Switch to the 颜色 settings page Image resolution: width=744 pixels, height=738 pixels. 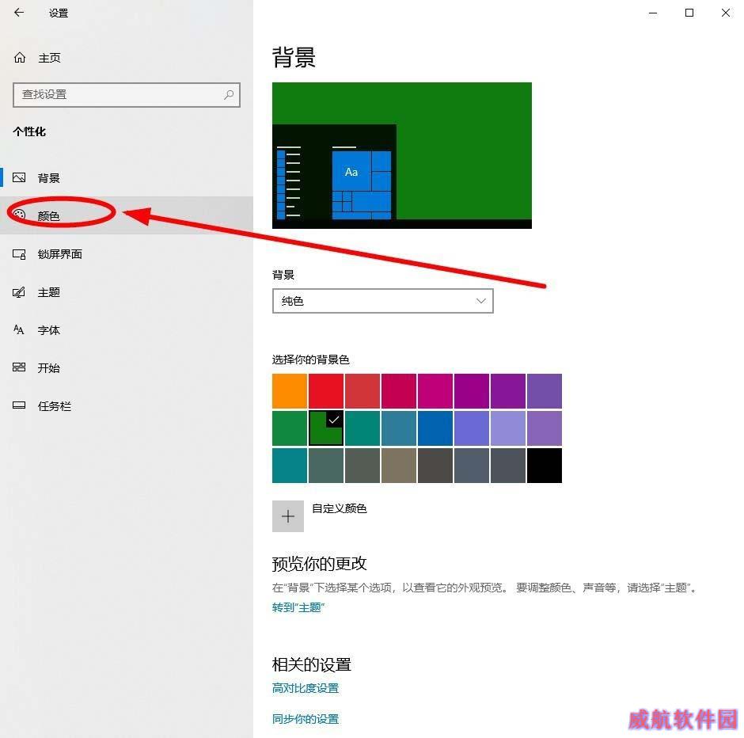pos(127,215)
